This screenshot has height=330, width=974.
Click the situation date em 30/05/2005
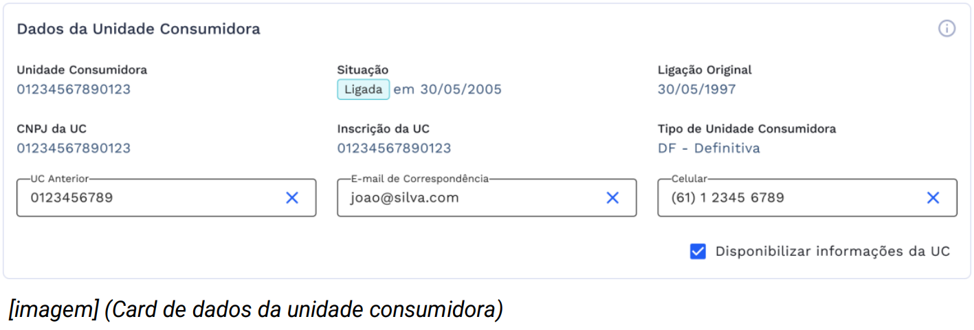point(447,89)
